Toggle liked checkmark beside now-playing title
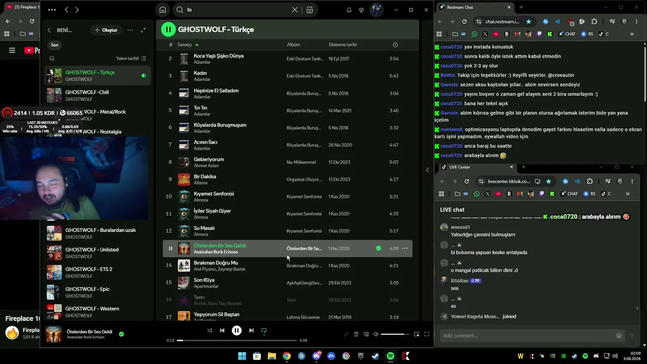 (x=121, y=334)
